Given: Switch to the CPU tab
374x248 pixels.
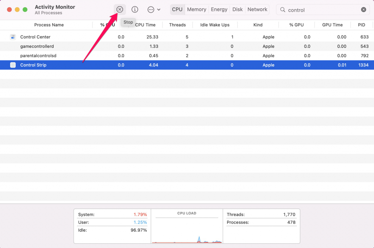Looking at the screenshot, I should [177, 9].
